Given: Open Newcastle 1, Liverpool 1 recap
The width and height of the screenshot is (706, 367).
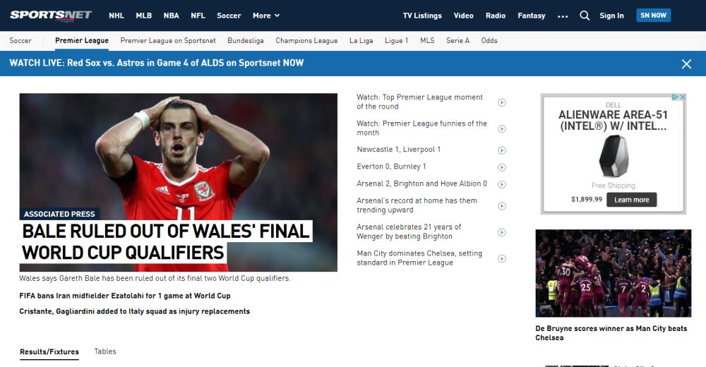Looking at the screenshot, I should [x=398, y=150].
